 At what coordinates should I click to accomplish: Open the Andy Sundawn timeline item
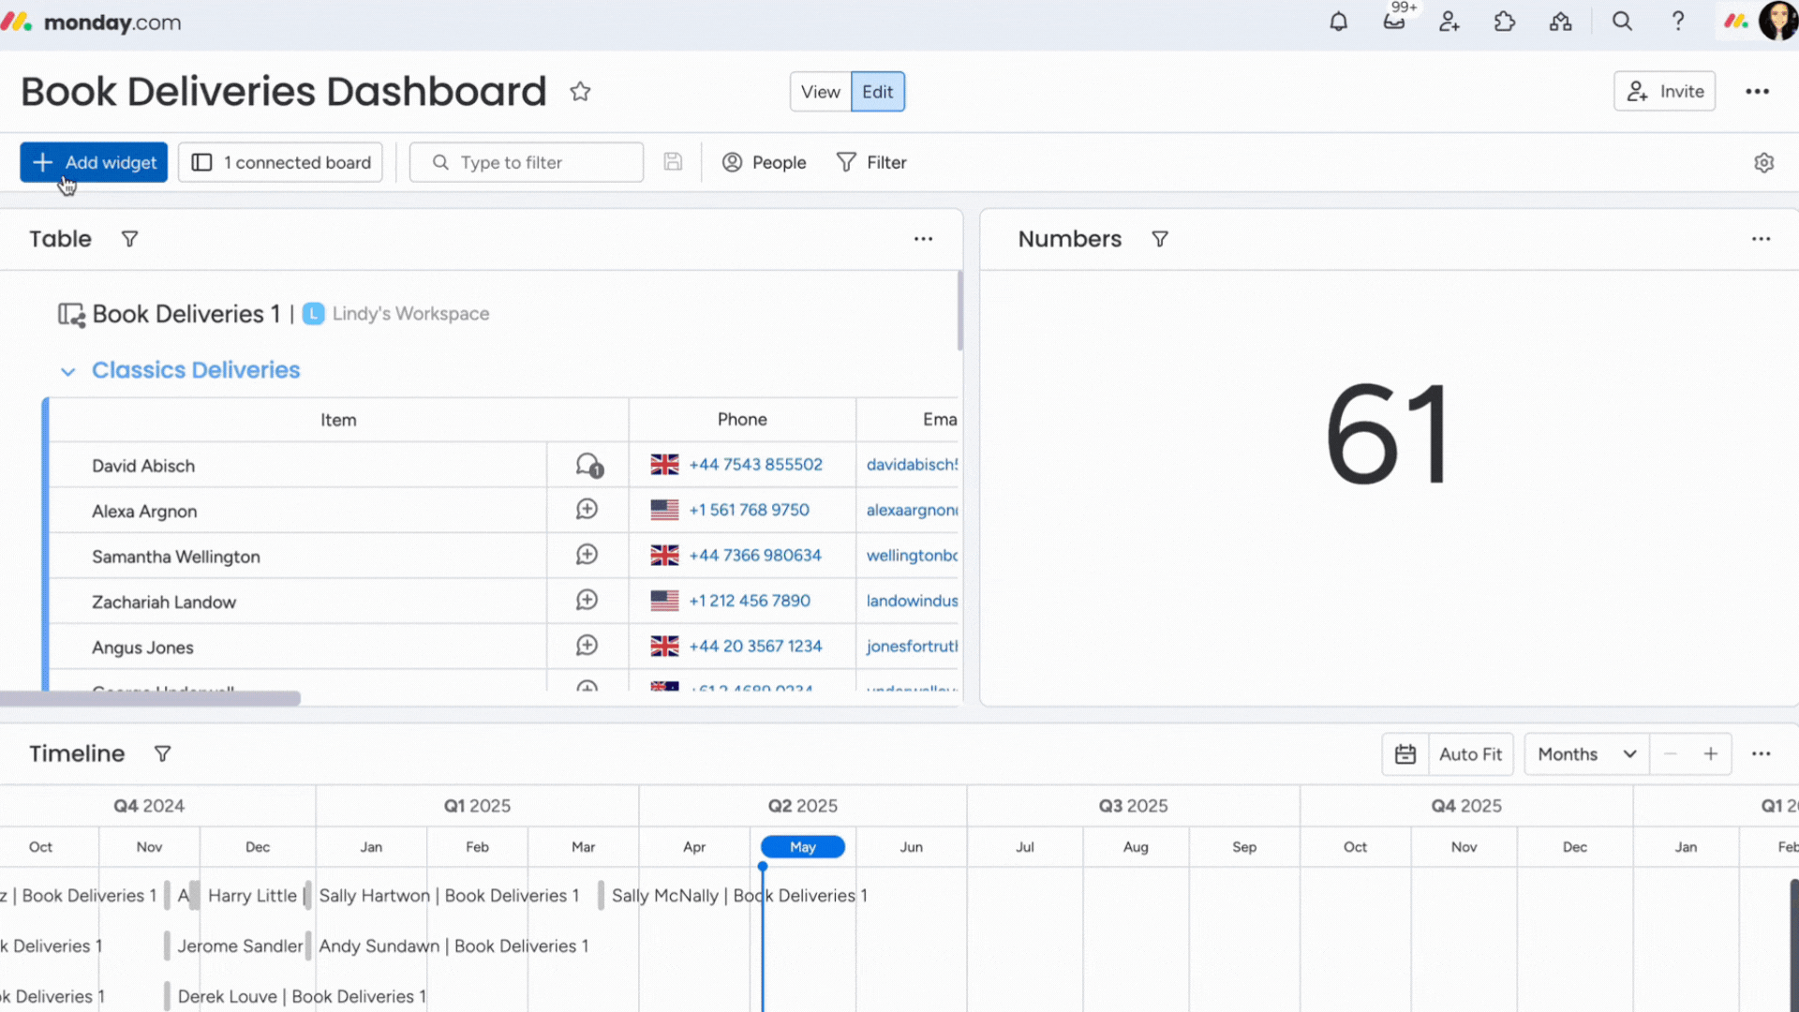(x=453, y=946)
